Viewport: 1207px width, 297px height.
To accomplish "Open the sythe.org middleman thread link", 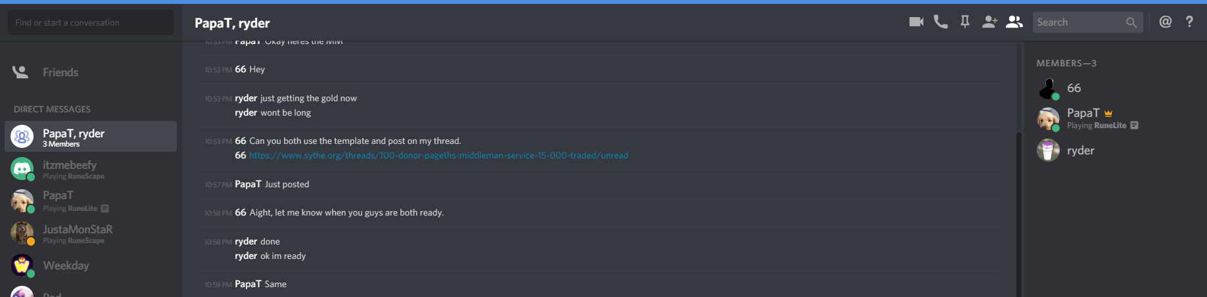I will 438,156.
